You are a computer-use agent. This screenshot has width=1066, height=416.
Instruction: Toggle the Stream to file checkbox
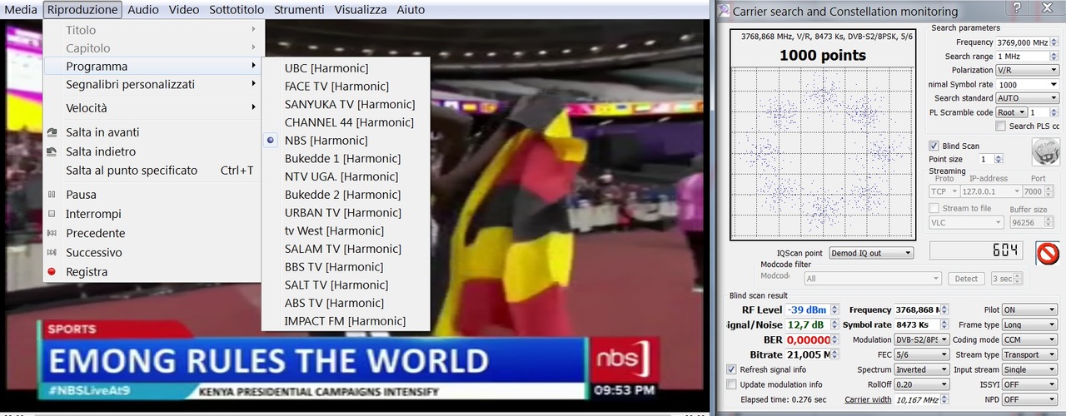pyautogui.click(x=934, y=208)
